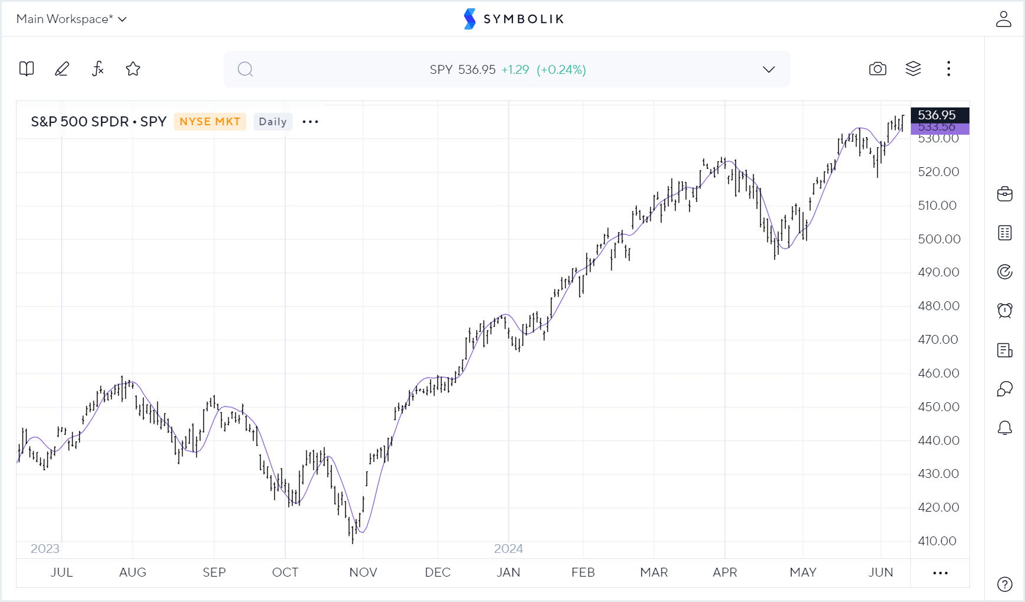Open the news document sidebar icon
Viewport: 1025px width, 602px height.
(1005, 350)
